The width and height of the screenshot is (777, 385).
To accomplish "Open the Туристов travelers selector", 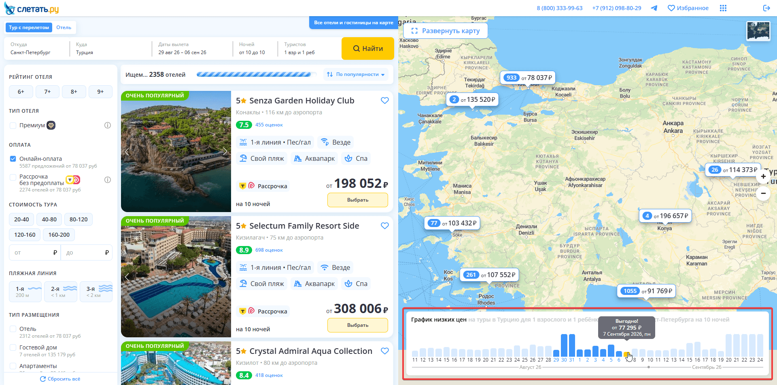I will click(x=309, y=48).
